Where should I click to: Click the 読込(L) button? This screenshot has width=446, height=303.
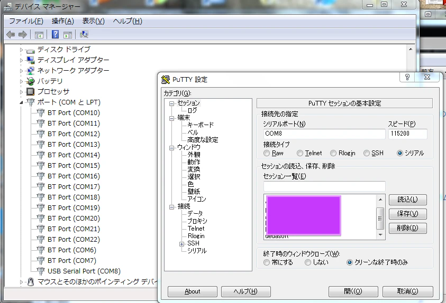(407, 200)
